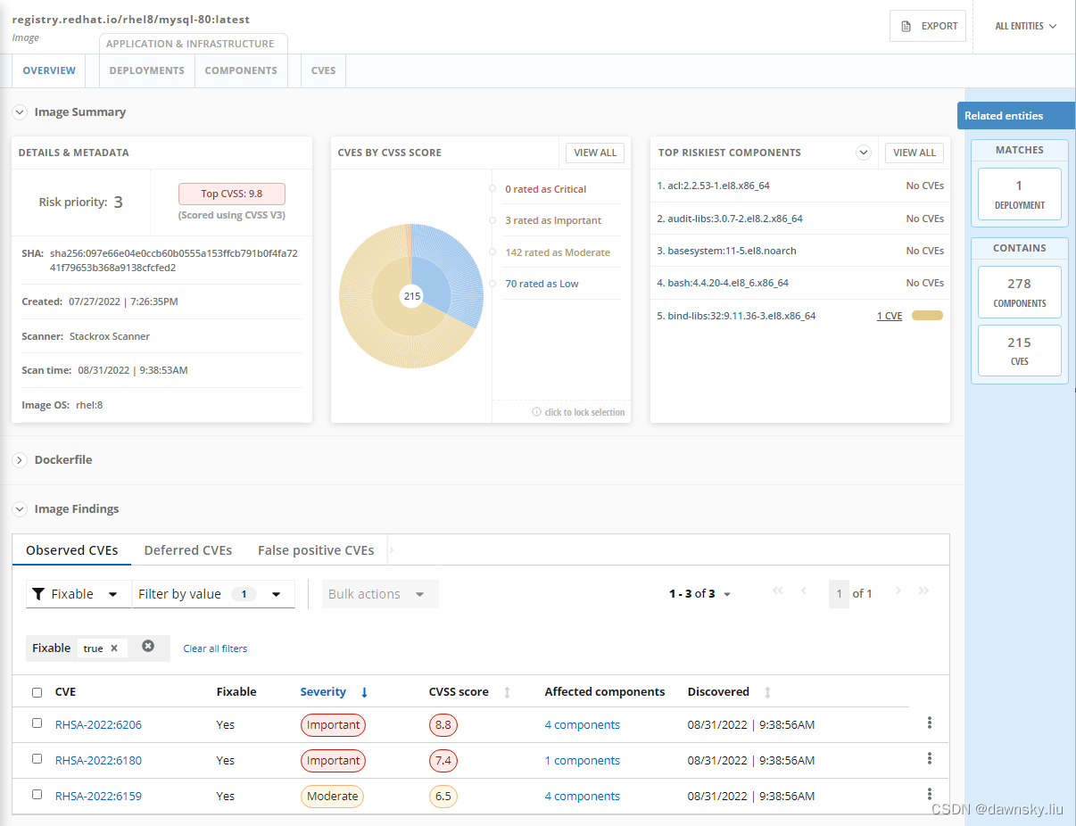Click the export document icon
Image resolution: width=1076 pixels, height=826 pixels.
point(906,26)
